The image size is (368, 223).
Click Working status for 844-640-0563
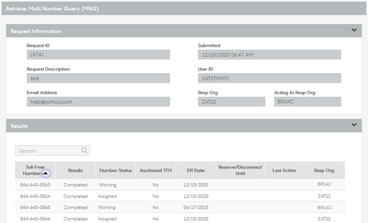point(107,185)
